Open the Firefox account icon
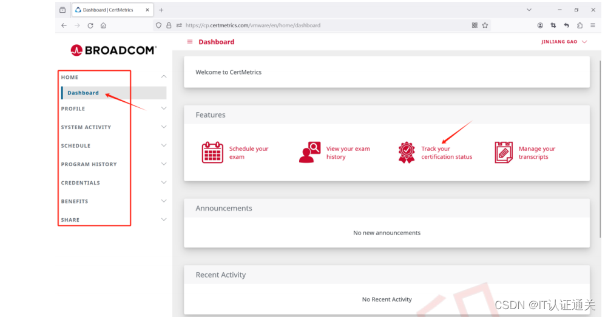 tap(540, 25)
